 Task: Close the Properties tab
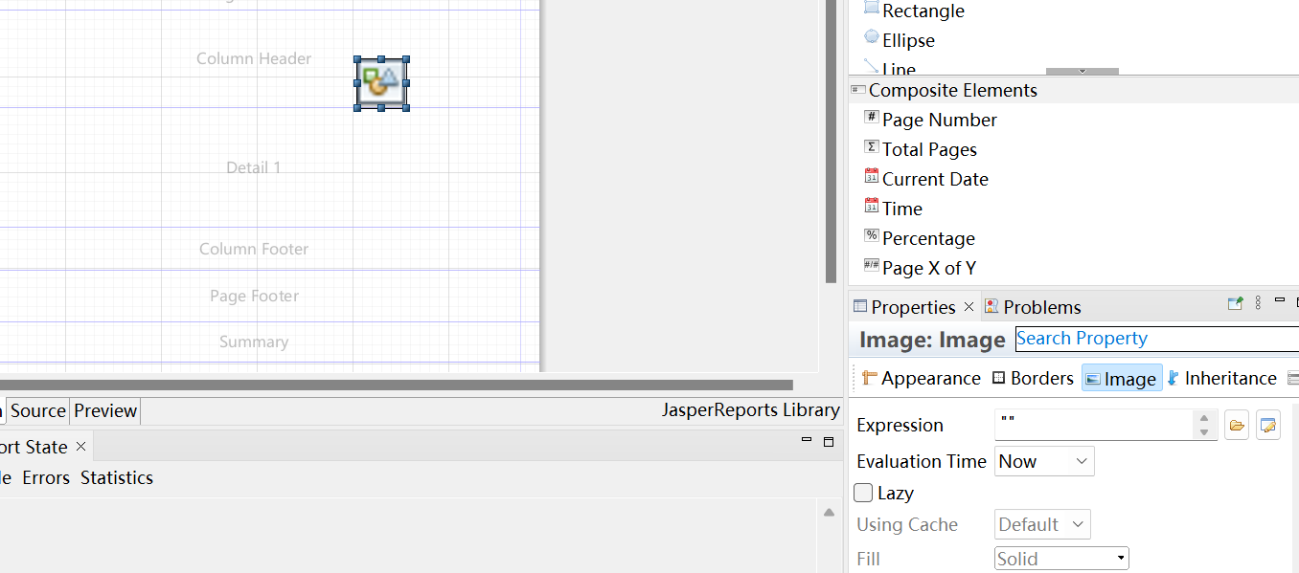tap(969, 306)
